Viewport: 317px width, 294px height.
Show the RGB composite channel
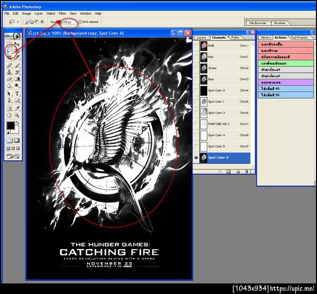coord(196,46)
